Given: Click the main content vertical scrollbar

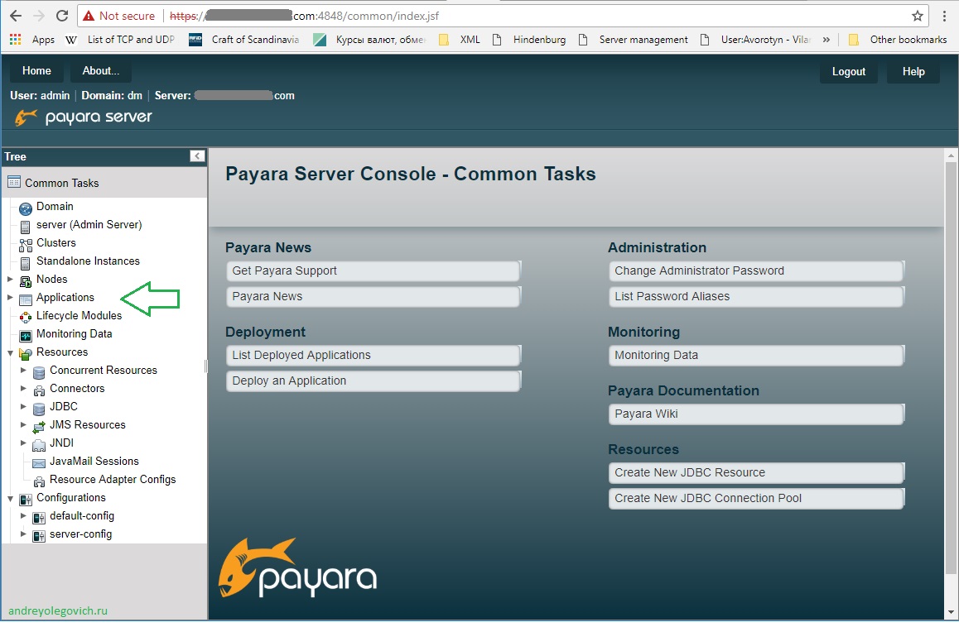Looking at the screenshot, I should click(x=951, y=366).
